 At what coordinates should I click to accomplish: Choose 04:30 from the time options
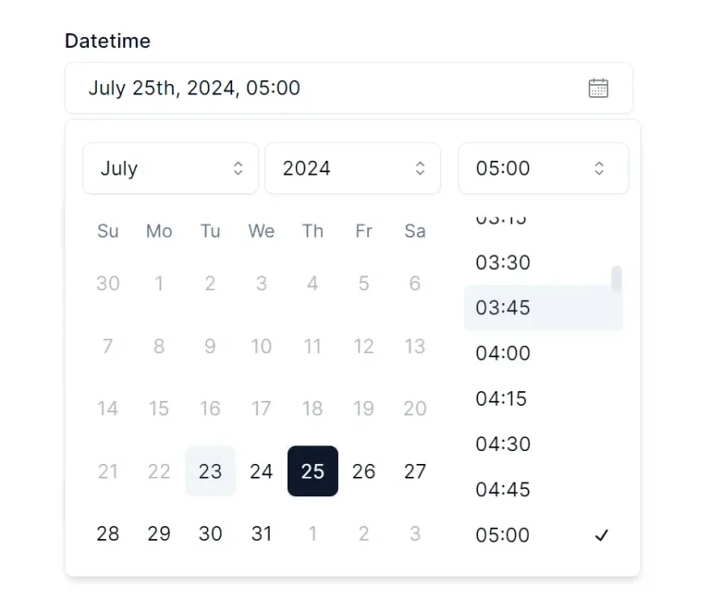(x=503, y=444)
